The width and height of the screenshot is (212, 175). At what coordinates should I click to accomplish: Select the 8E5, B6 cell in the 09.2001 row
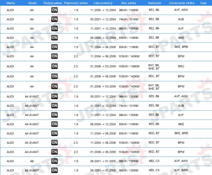coord(154,96)
